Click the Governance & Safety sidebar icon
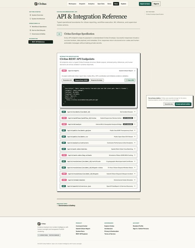Viewport: 195px width, 248px height. 30,34
